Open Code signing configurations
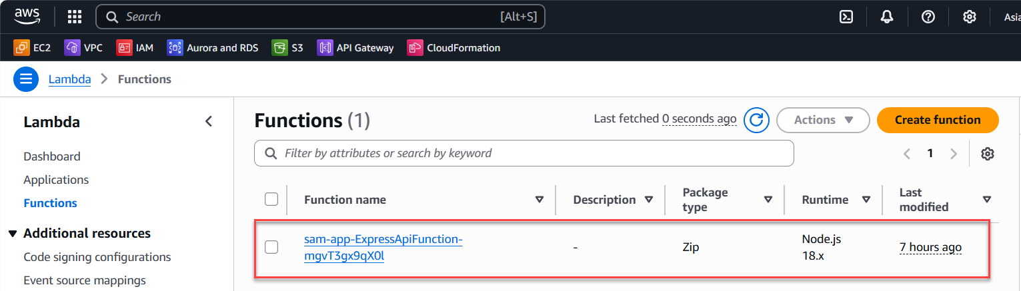The width and height of the screenshot is (1021, 291). point(97,257)
